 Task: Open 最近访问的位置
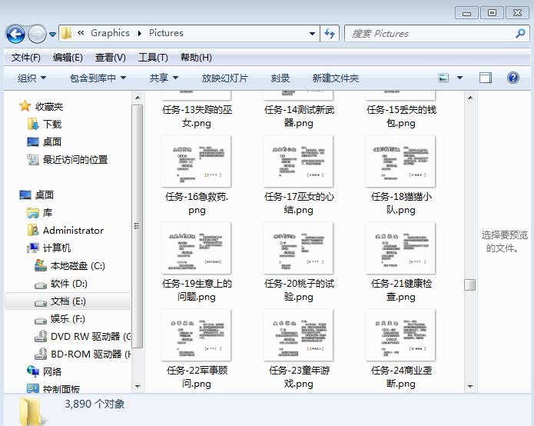coord(75,159)
